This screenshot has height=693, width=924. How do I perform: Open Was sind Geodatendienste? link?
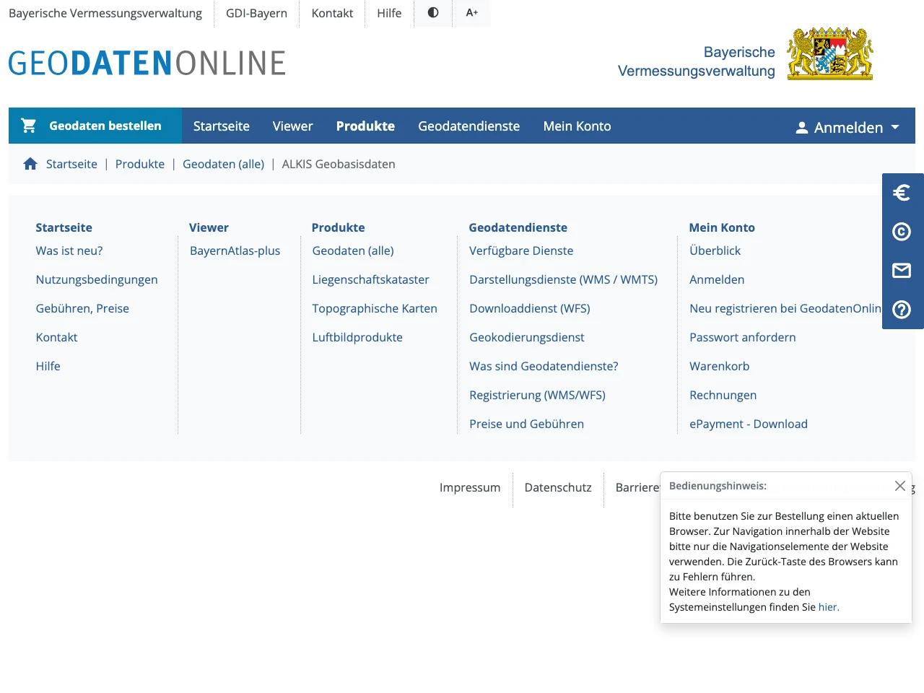(x=544, y=366)
